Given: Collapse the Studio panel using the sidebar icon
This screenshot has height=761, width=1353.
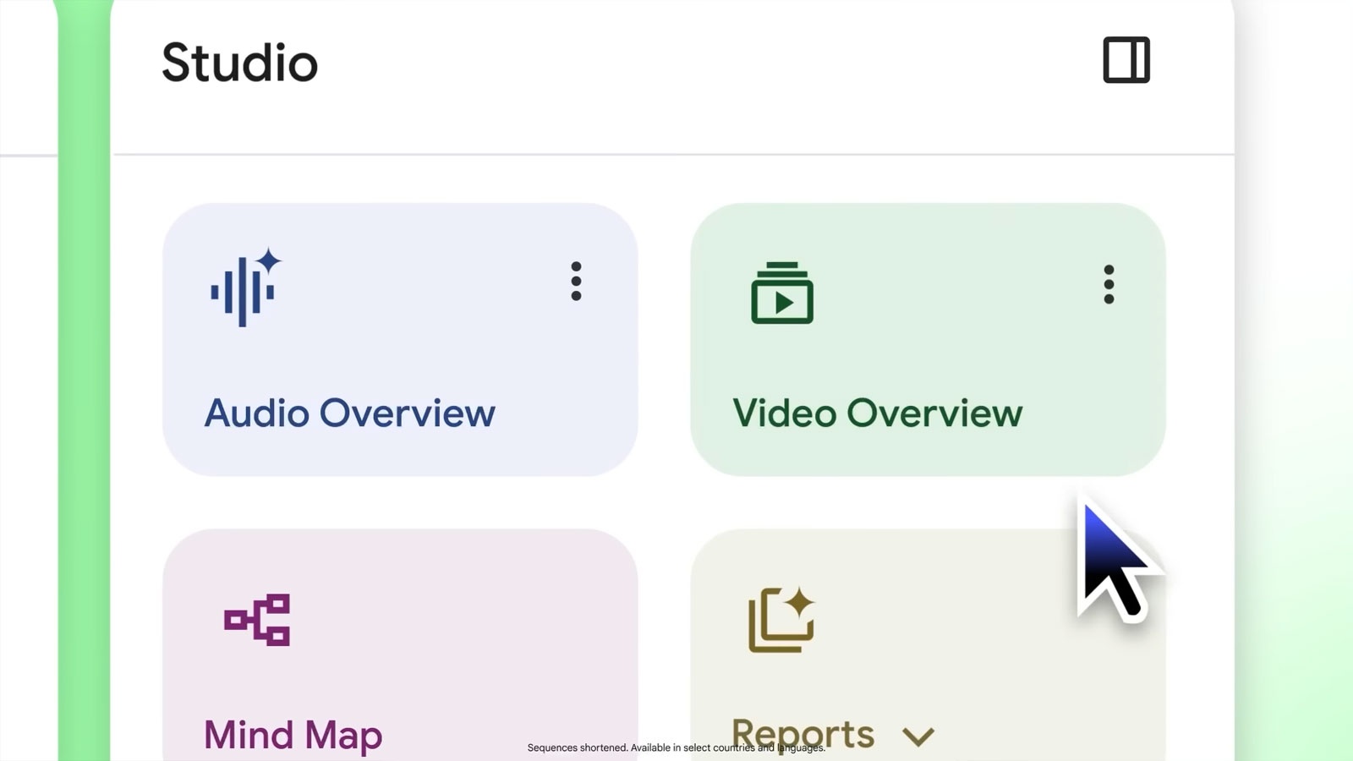Looking at the screenshot, I should [x=1126, y=60].
